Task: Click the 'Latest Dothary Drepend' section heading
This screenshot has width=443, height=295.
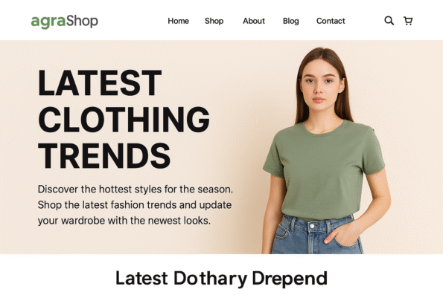Action: (x=222, y=279)
